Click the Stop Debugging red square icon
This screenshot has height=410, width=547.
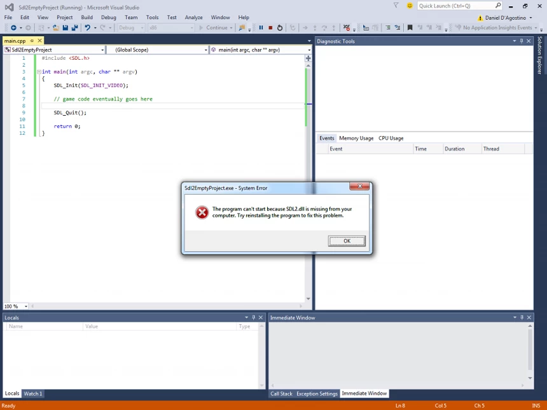pos(270,28)
